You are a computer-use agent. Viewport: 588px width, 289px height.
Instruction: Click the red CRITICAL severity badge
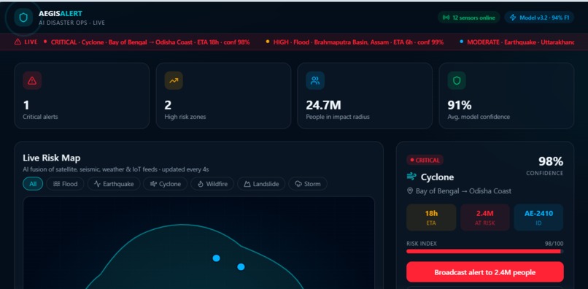pos(425,161)
